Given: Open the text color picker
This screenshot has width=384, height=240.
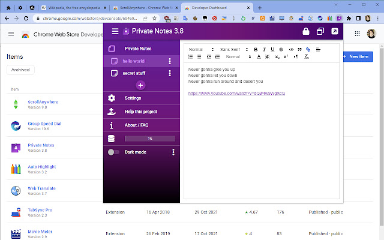Looking at the screenshot, I should click(259, 57).
